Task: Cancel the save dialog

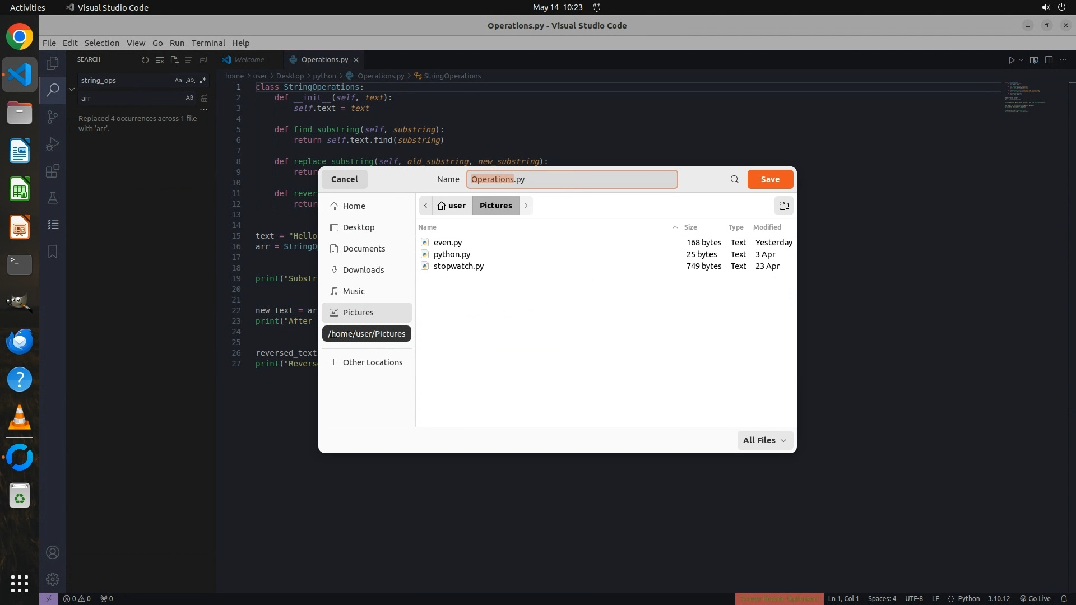Action: (344, 179)
